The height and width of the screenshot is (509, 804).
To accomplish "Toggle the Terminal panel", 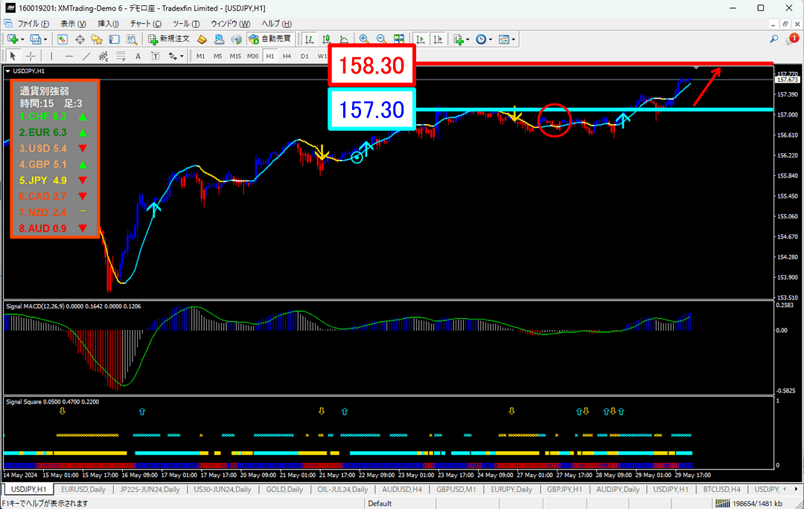I will (x=115, y=39).
